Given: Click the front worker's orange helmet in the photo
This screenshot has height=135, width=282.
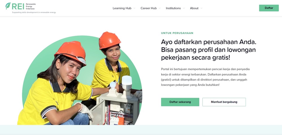Looking at the screenshot, I should coord(71,52).
